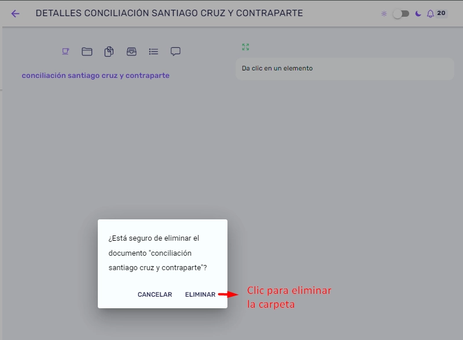
Task: Open 'conciliación santiago cruz y contraparte' link
Action: click(95, 76)
